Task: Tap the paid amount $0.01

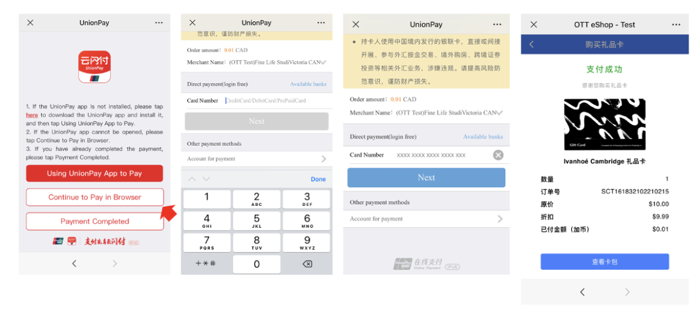Action: (661, 229)
